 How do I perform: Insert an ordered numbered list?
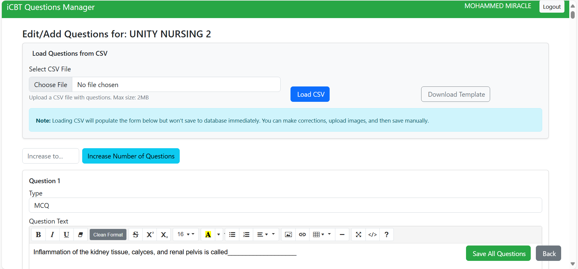[246, 235]
